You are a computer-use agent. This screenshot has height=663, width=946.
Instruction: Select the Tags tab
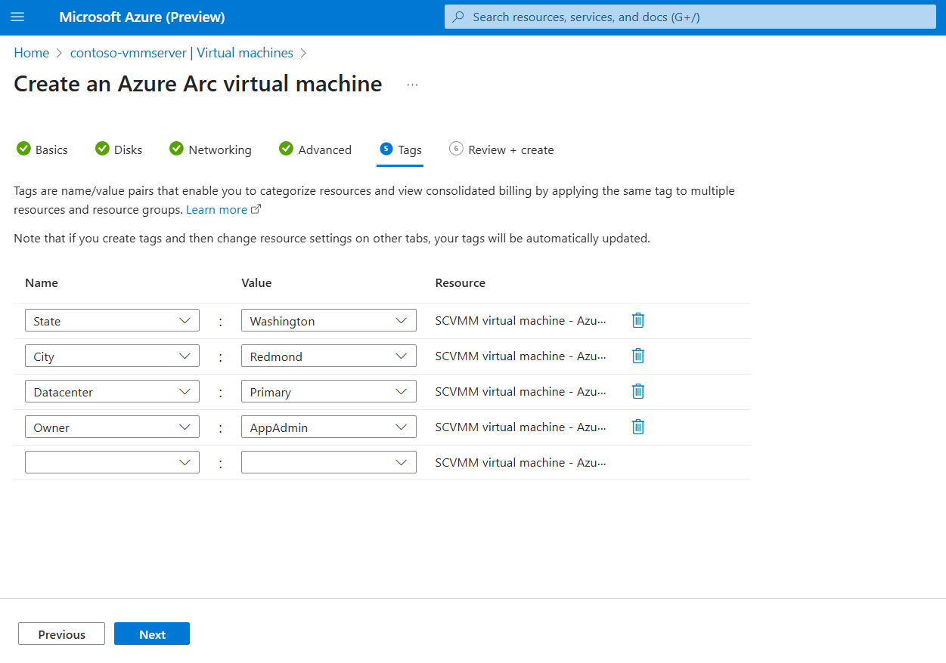(401, 150)
